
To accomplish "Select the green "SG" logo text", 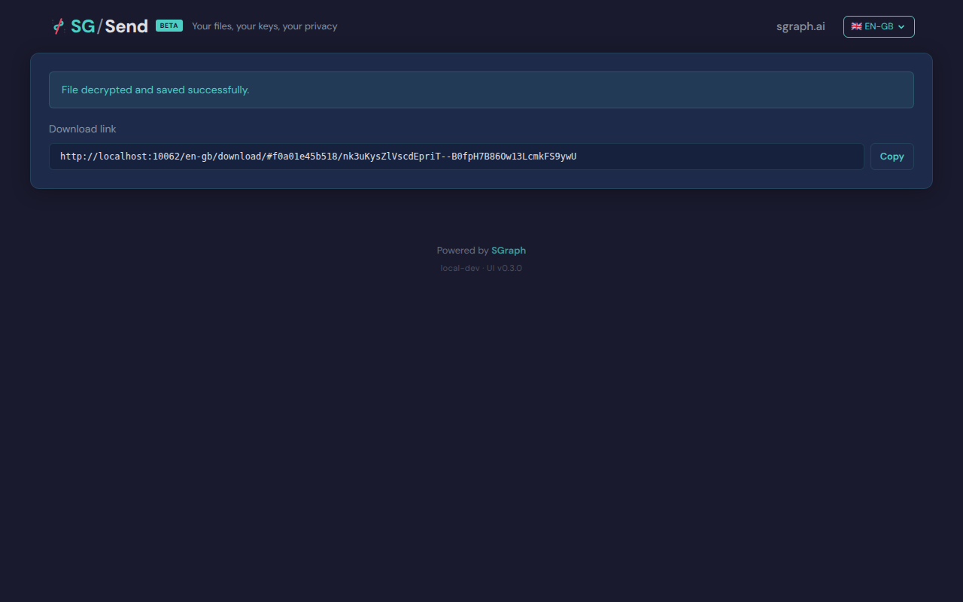I will click(x=83, y=26).
